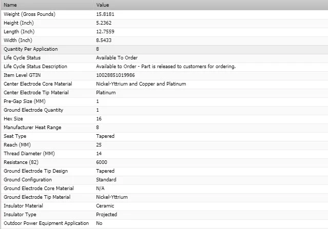Click the Insulator Material Ceramic value
This screenshot has width=328, height=229.
[105, 206]
